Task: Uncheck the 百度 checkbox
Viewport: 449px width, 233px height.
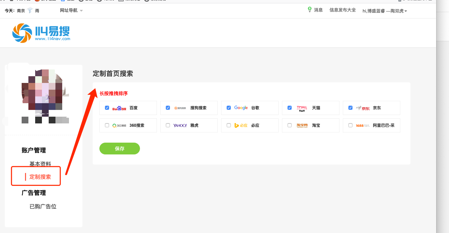Action: coord(107,108)
